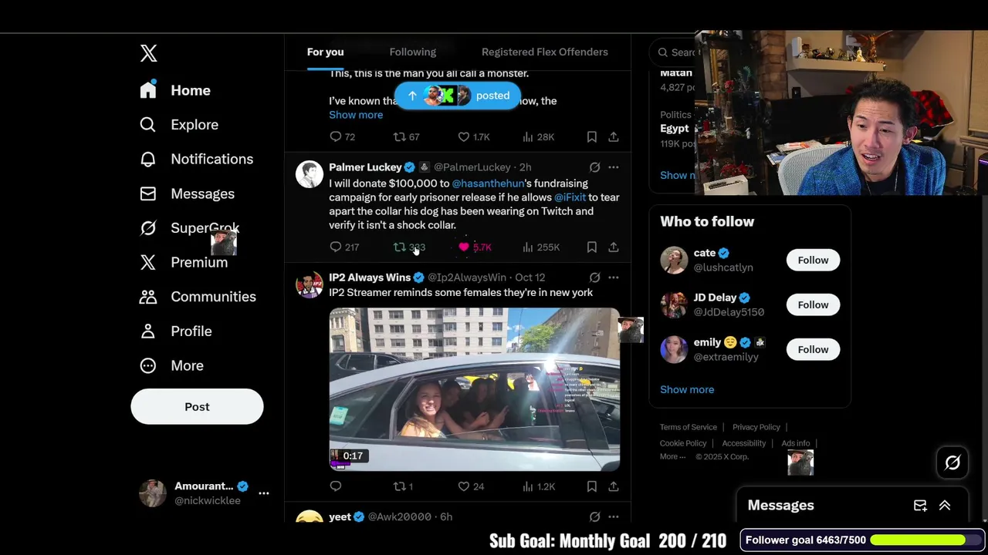The height and width of the screenshot is (555, 988).
Task: Open Explore in sidebar
Action: (x=179, y=125)
